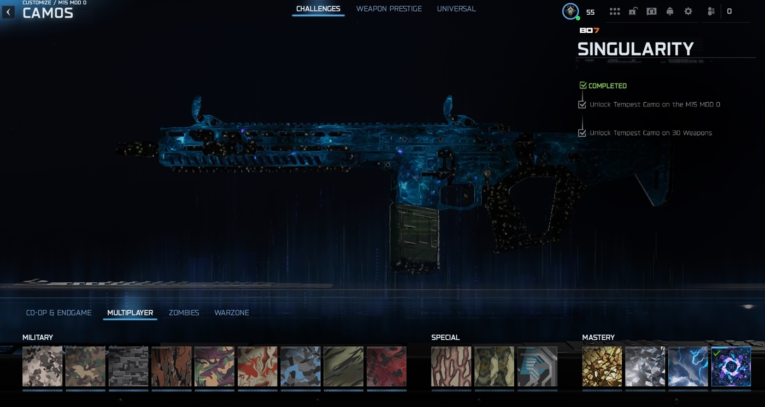Select the Zombies camo category
765x407 pixels.
point(184,312)
